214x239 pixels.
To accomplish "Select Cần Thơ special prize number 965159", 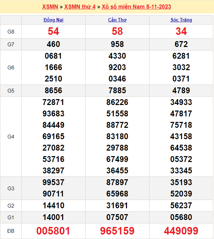I will [117, 231].
